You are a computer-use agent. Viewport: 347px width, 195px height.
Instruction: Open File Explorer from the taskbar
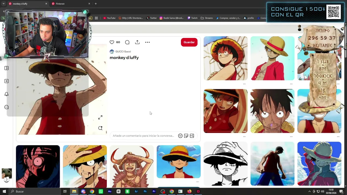point(74,191)
